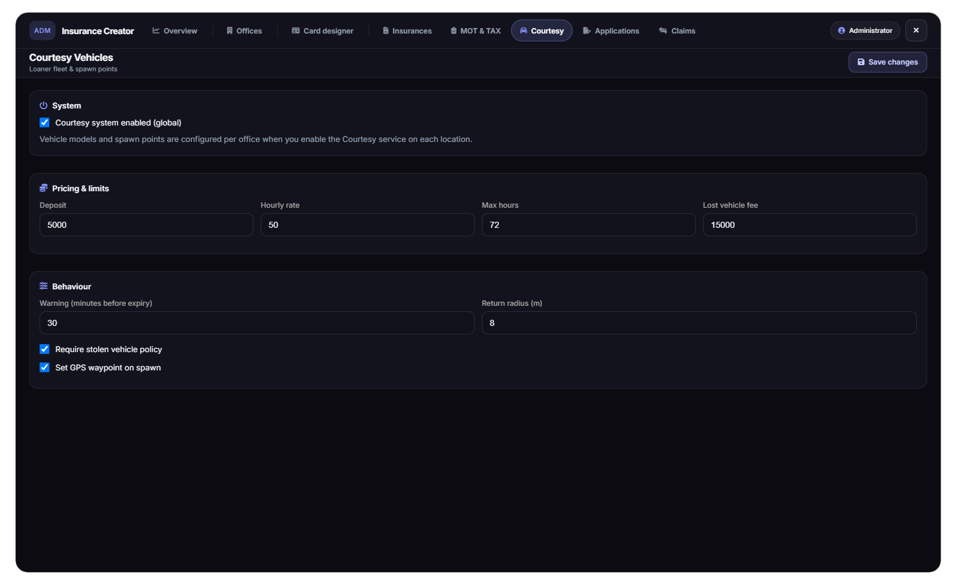
Task: Click the Card designer icon
Action: coord(295,30)
